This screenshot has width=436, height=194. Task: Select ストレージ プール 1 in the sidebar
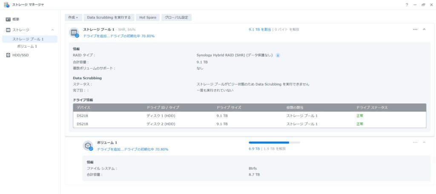[x=28, y=39]
